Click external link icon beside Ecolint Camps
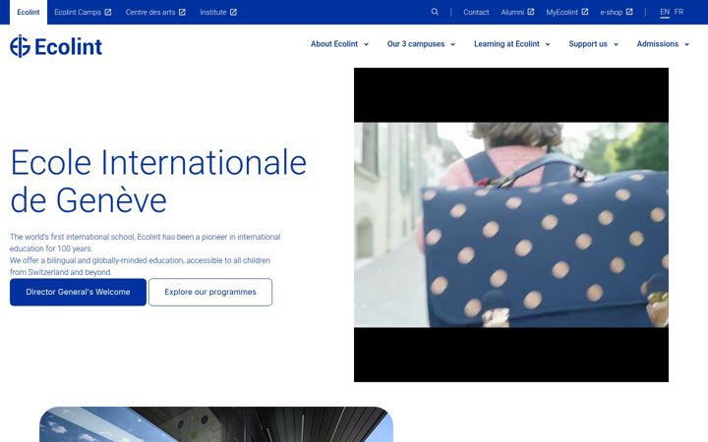This screenshot has width=708, height=442. click(x=108, y=12)
